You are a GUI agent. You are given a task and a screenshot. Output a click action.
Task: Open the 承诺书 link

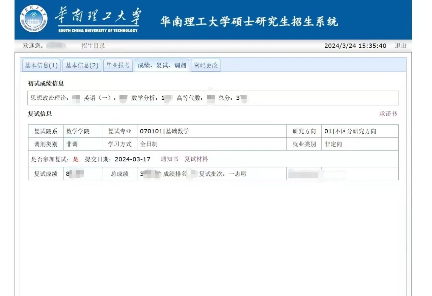coord(388,114)
